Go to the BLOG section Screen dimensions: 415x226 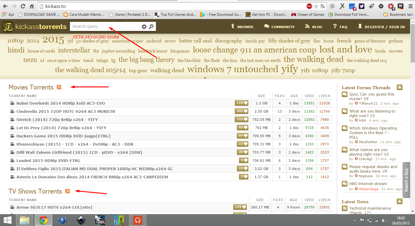(x=313, y=27)
